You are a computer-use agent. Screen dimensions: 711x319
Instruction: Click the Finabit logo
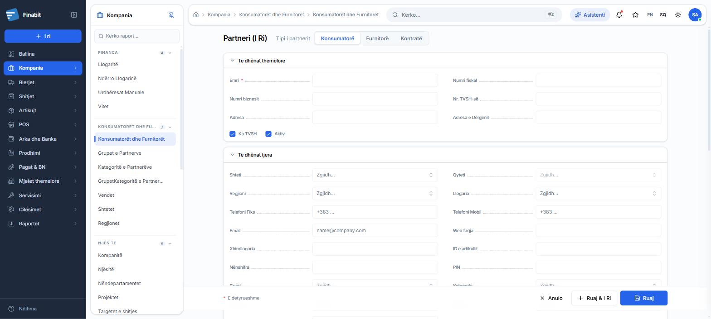tap(12, 15)
